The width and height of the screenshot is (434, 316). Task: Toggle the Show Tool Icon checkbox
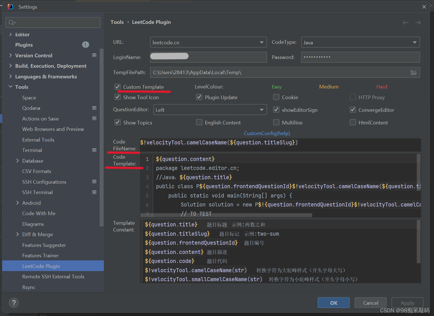118,97
